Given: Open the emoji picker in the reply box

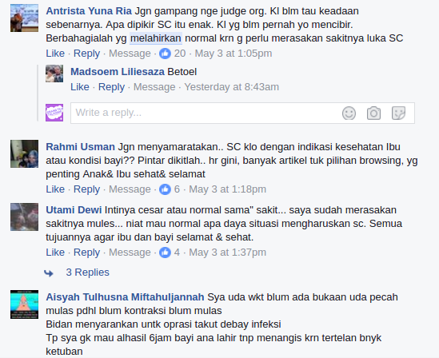Looking at the screenshot, I should point(349,113).
